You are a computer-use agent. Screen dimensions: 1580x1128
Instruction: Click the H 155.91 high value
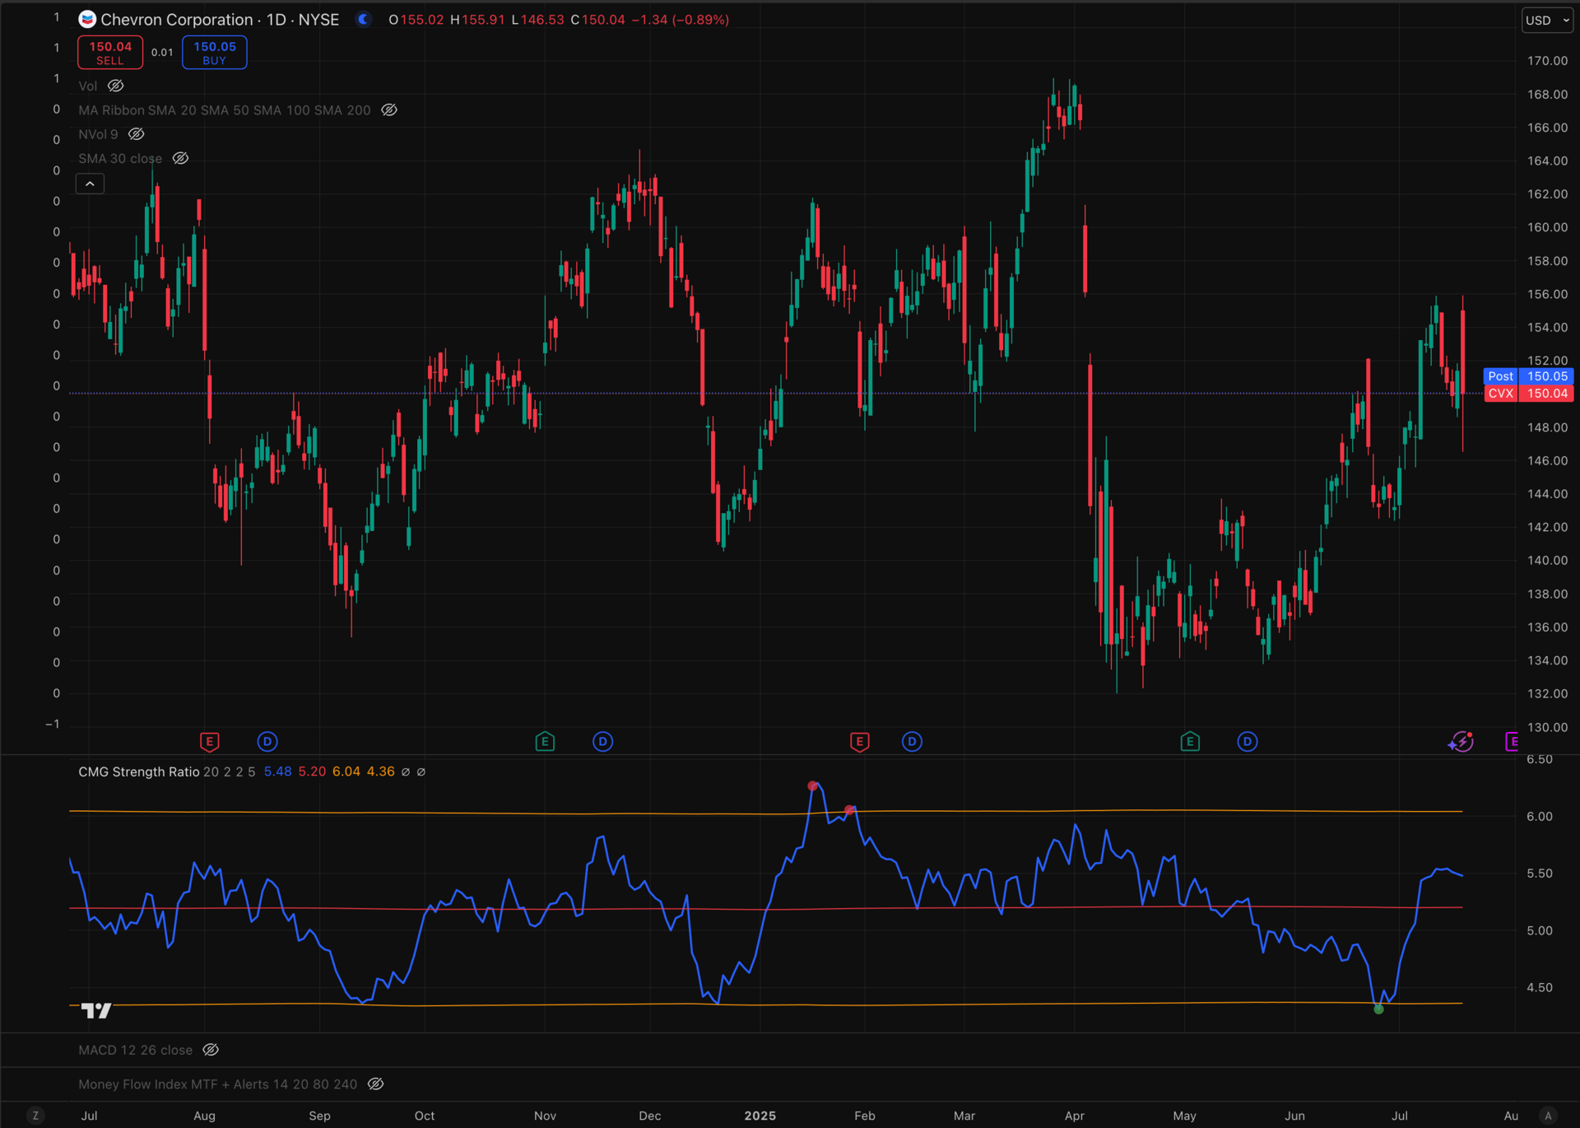(x=477, y=20)
